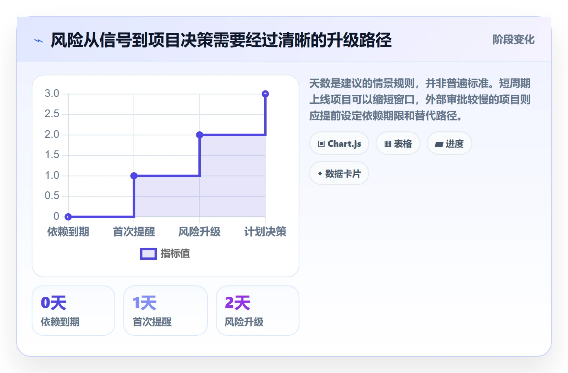
Task: Select the 进度 tag chip
Action: tap(450, 144)
